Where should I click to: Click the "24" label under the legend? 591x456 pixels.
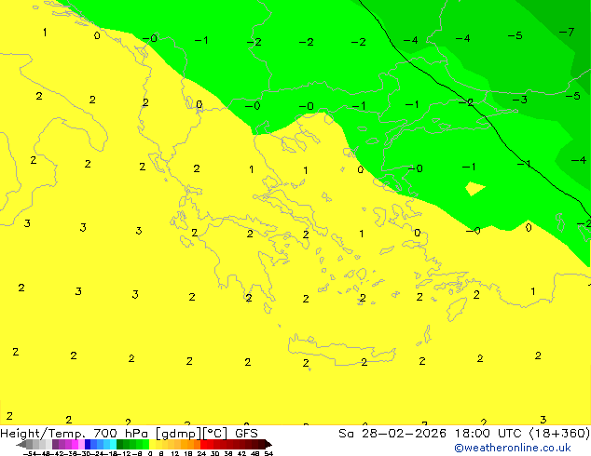point(201,453)
